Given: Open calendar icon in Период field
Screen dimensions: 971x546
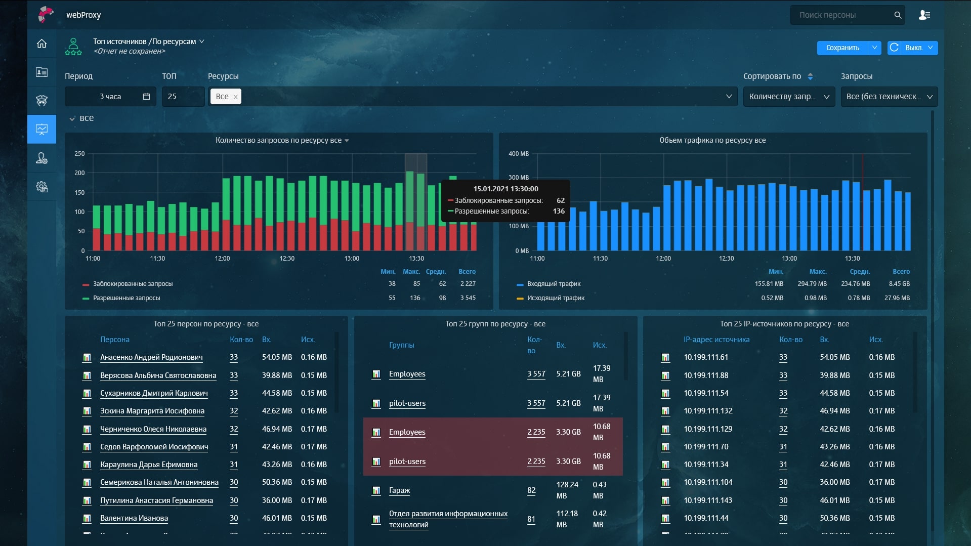Looking at the screenshot, I should pyautogui.click(x=146, y=97).
